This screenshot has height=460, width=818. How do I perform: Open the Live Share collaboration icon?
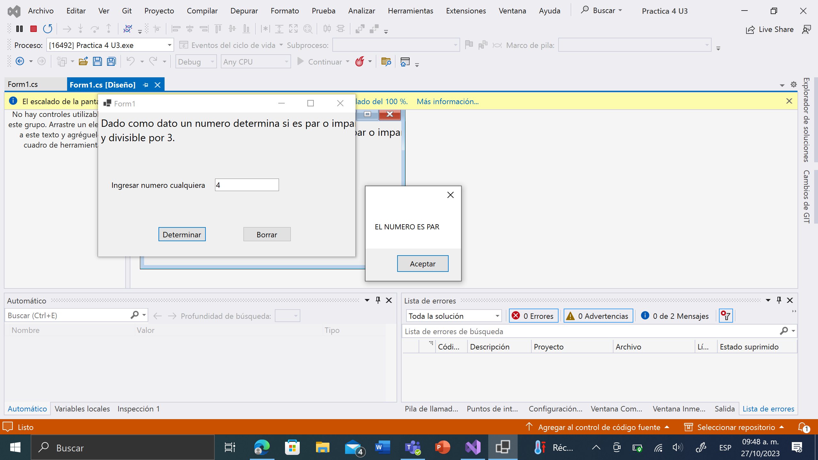[x=770, y=29]
